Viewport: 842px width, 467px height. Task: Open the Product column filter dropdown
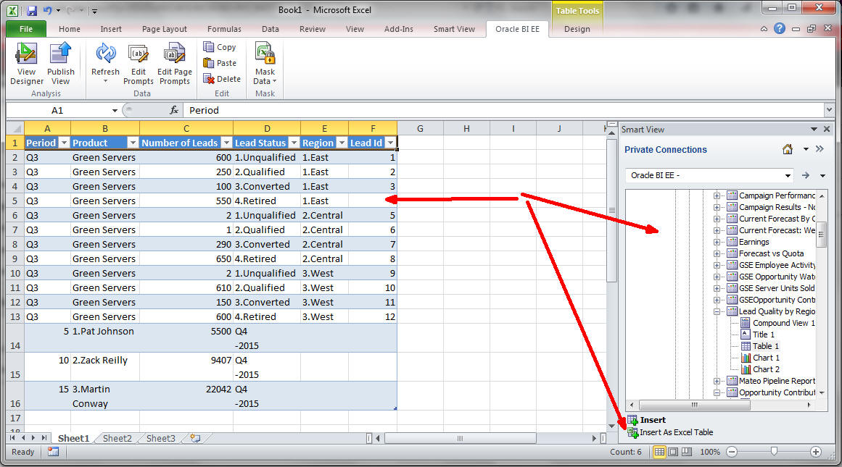click(133, 143)
